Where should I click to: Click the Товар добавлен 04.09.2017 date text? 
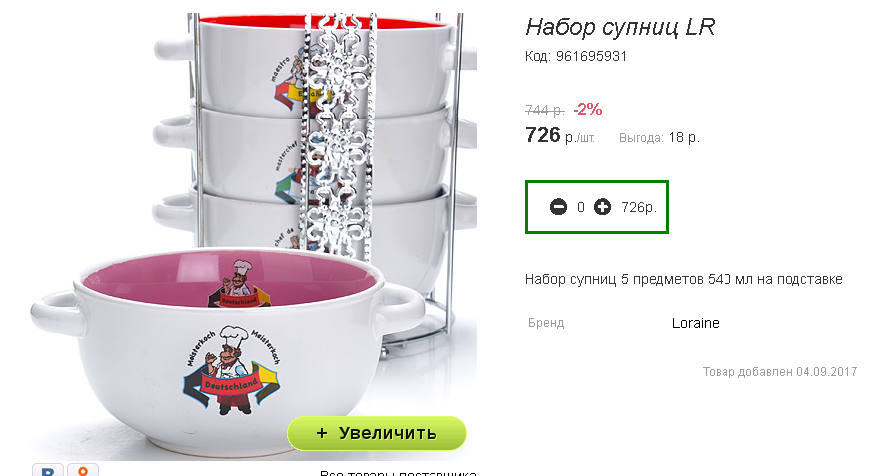(779, 371)
